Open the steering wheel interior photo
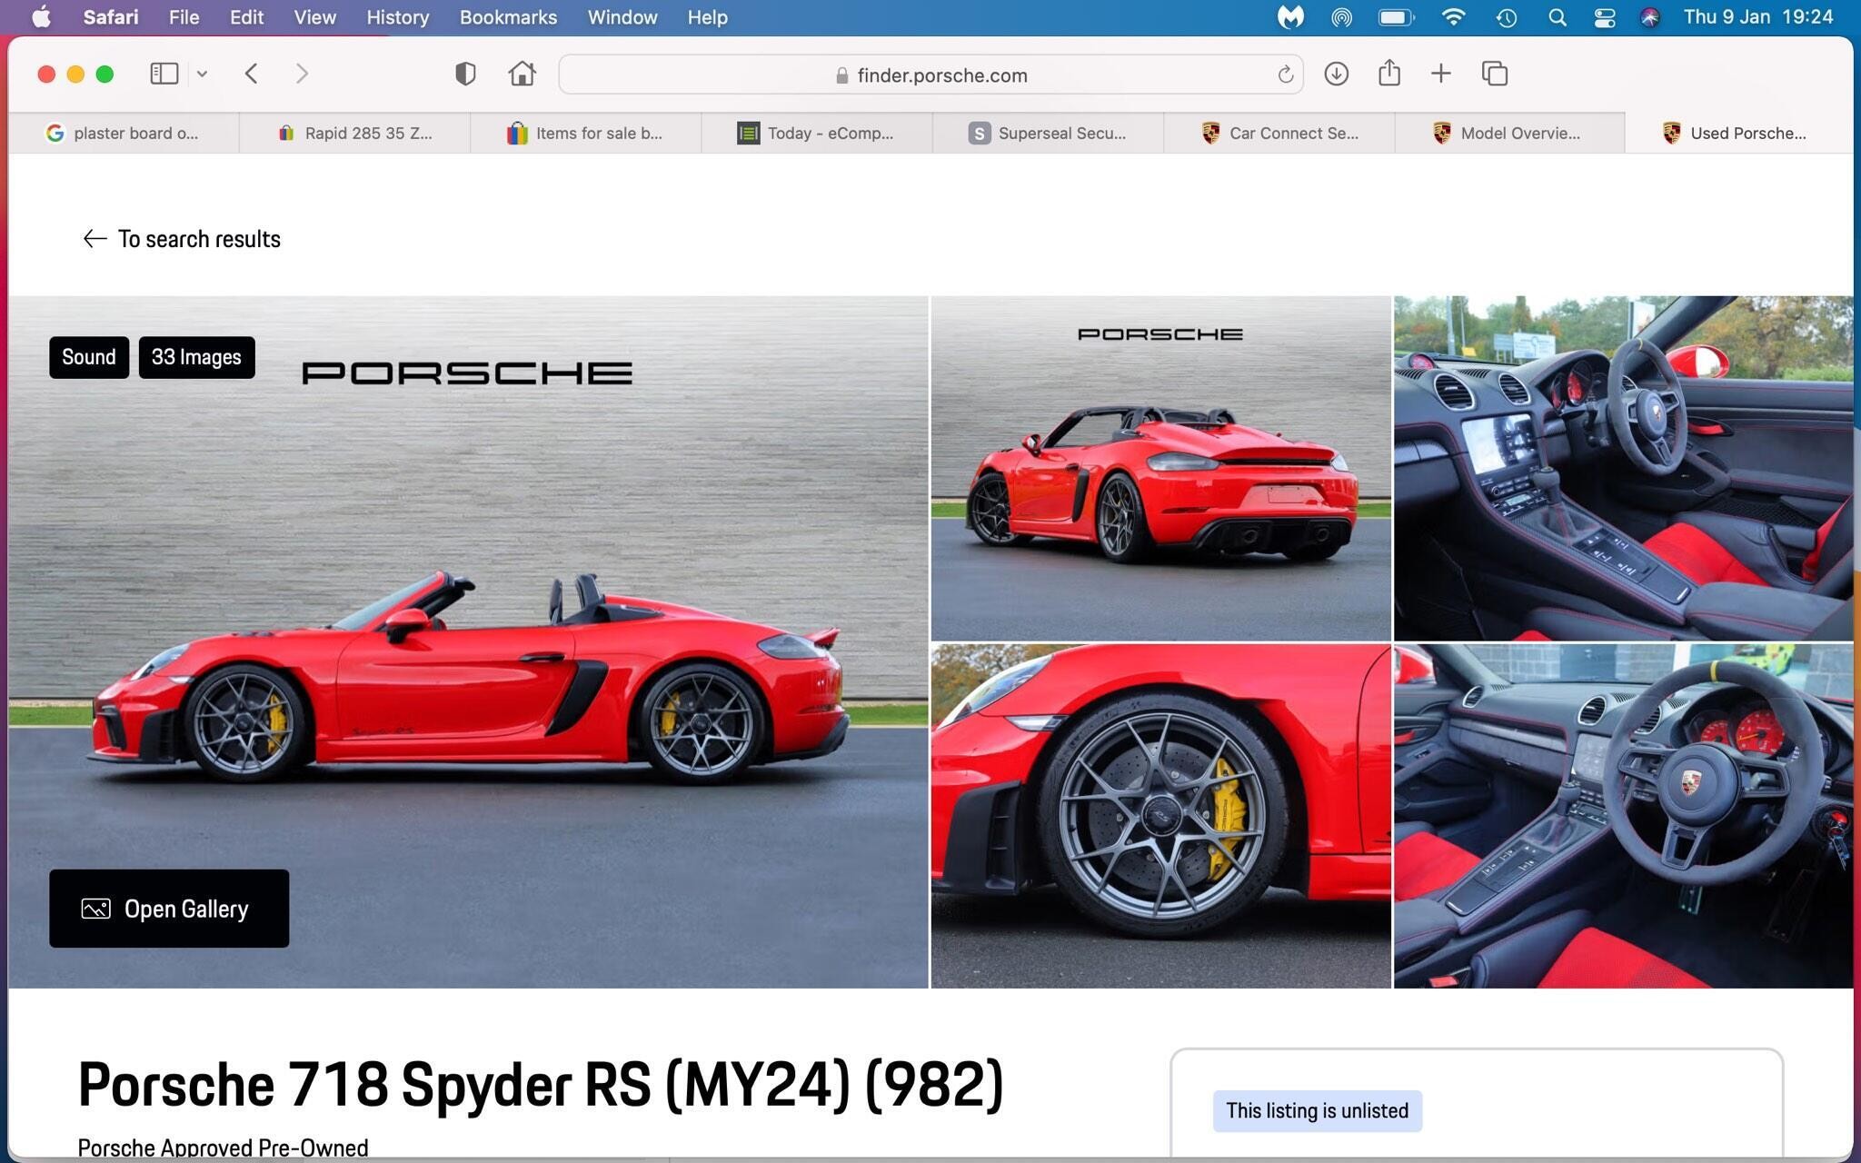Screen dimensions: 1861x1163 [x=1623, y=816]
